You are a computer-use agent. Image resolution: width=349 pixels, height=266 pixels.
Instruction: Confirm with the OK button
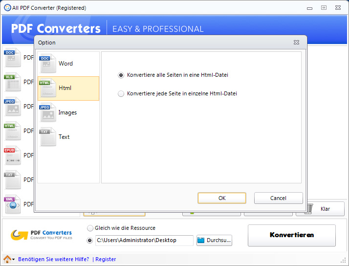tap(222, 198)
